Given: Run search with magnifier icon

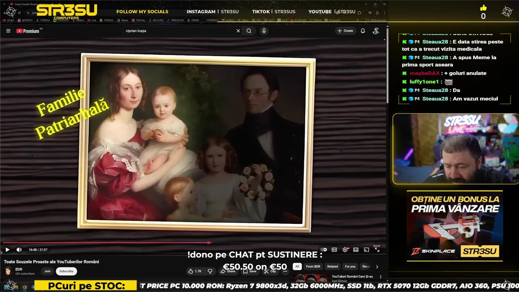Looking at the screenshot, I should click(249, 31).
